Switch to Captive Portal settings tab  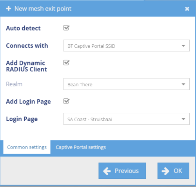click(x=81, y=147)
